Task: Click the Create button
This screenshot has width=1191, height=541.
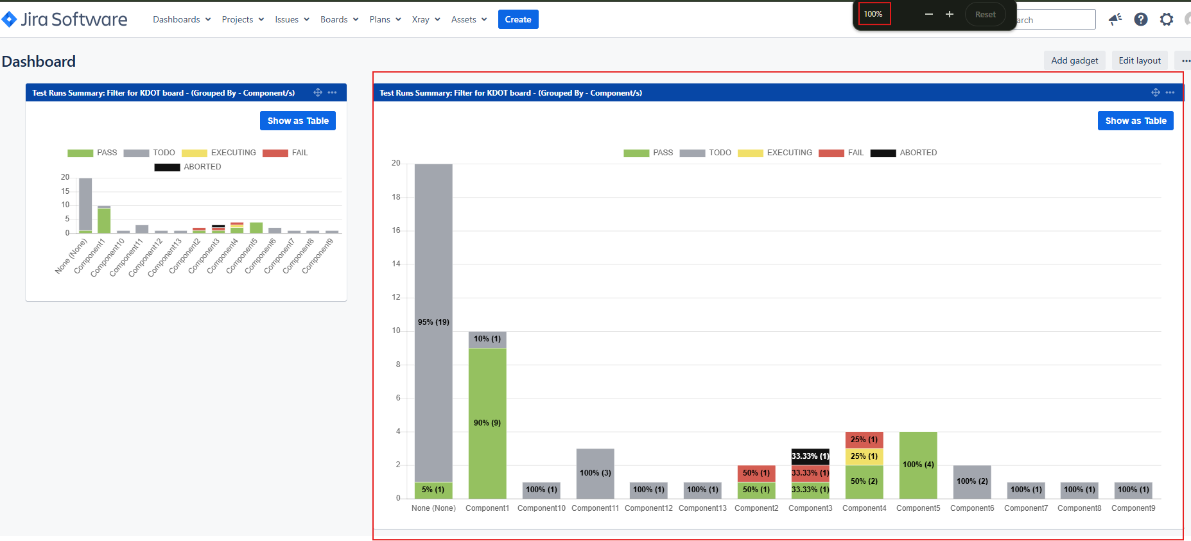Action: coord(518,19)
